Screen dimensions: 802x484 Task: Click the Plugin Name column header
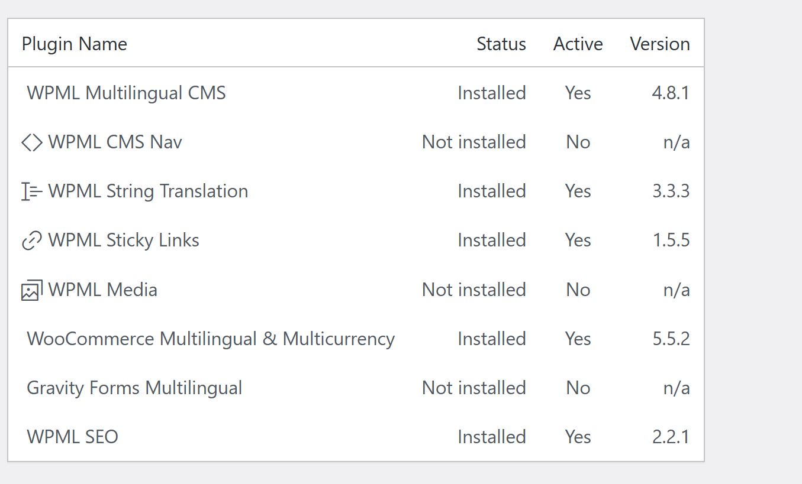point(75,44)
